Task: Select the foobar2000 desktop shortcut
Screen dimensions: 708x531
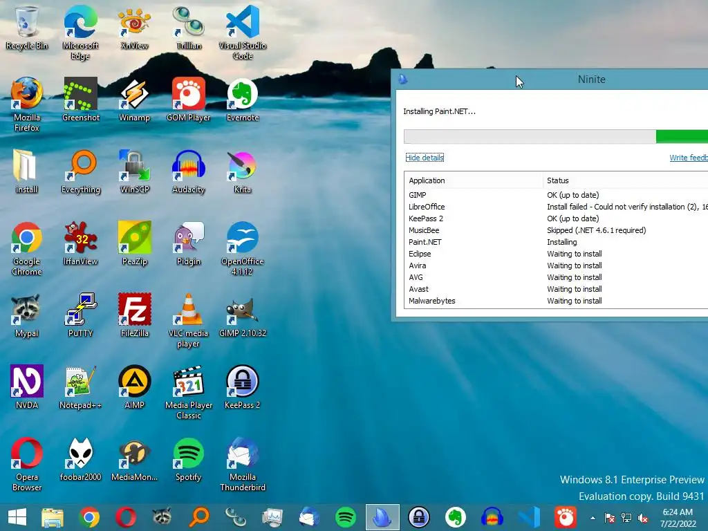Action: tap(80, 459)
